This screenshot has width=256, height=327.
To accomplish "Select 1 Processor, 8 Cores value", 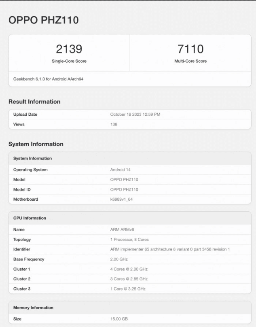I will [x=129, y=240].
